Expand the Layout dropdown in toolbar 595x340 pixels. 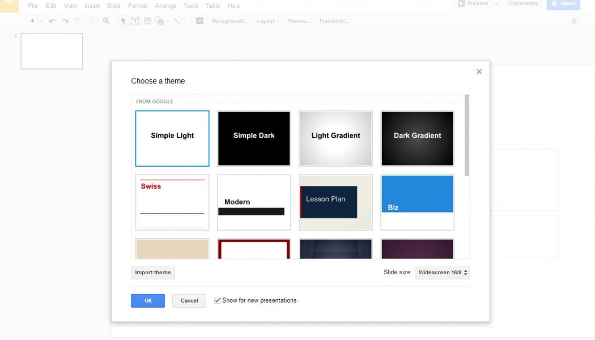[x=267, y=22]
